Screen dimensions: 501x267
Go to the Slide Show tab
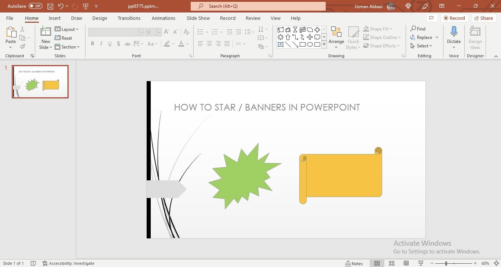coord(198,18)
